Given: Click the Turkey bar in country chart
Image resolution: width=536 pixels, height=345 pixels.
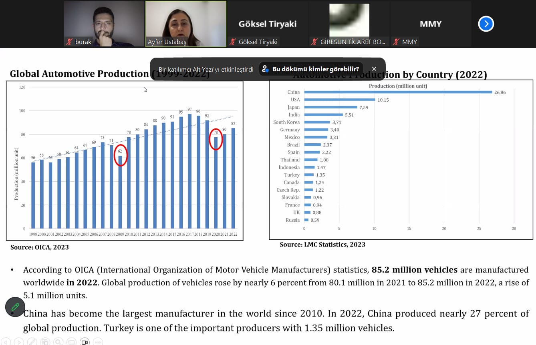Looking at the screenshot, I should tap(309, 175).
